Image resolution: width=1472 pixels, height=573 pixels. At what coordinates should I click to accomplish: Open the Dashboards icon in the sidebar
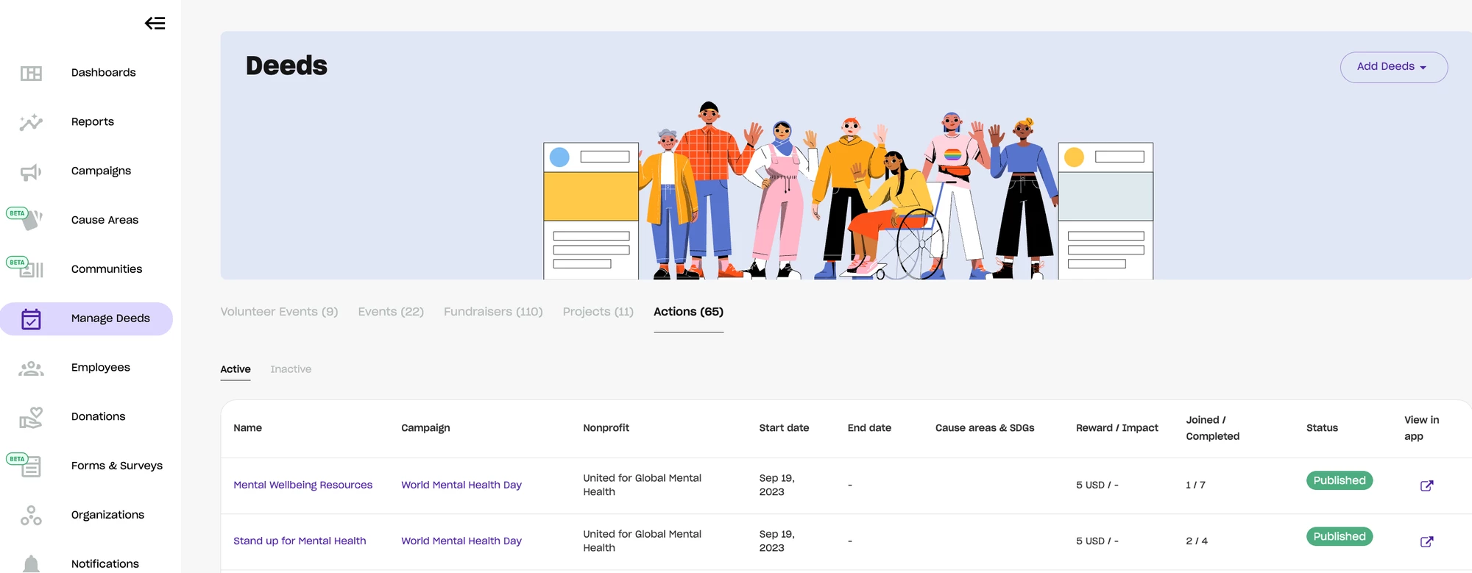(31, 73)
